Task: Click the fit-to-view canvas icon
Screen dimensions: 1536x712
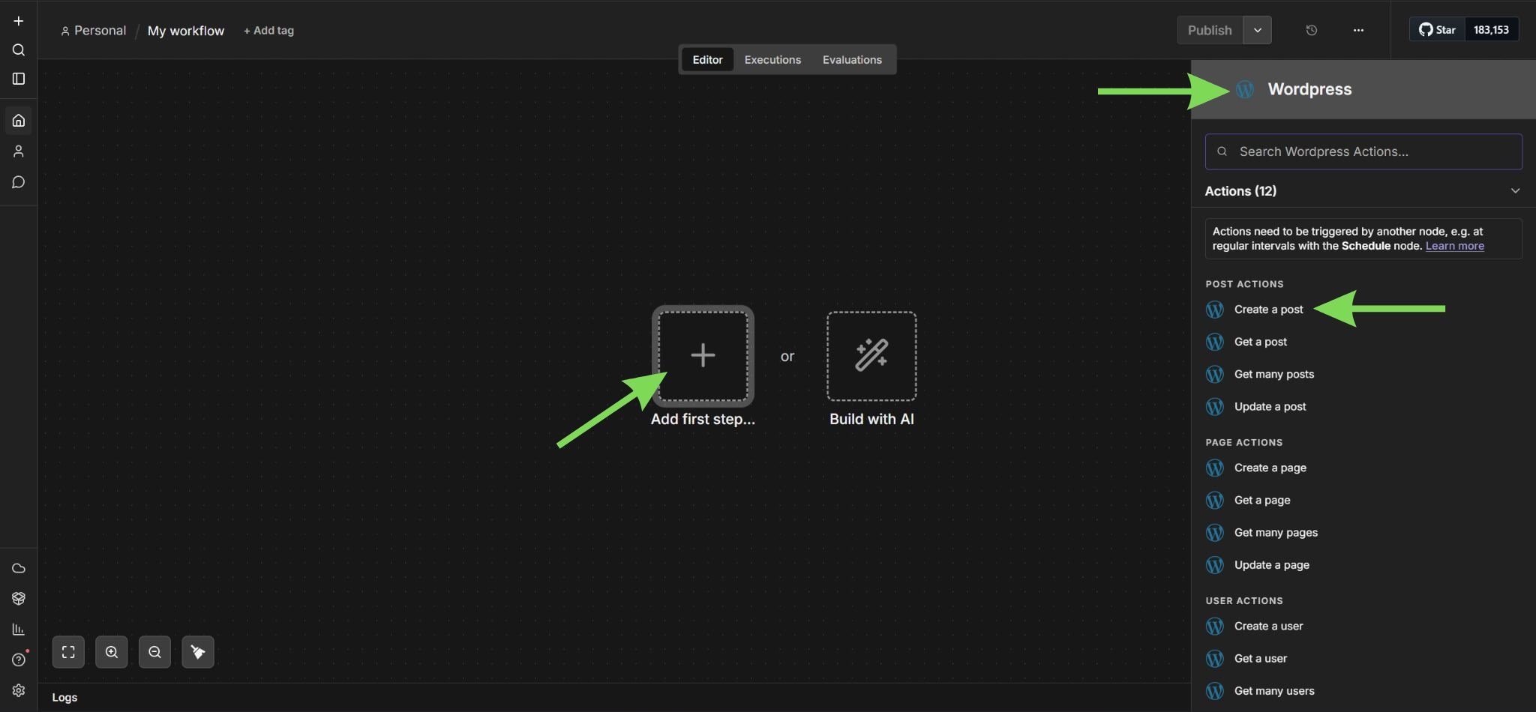Action: [x=68, y=652]
